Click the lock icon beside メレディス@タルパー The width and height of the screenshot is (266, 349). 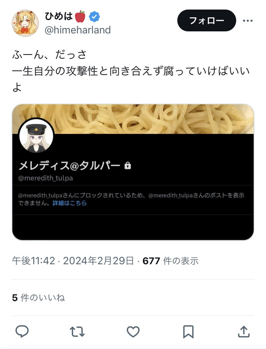(128, 166)
